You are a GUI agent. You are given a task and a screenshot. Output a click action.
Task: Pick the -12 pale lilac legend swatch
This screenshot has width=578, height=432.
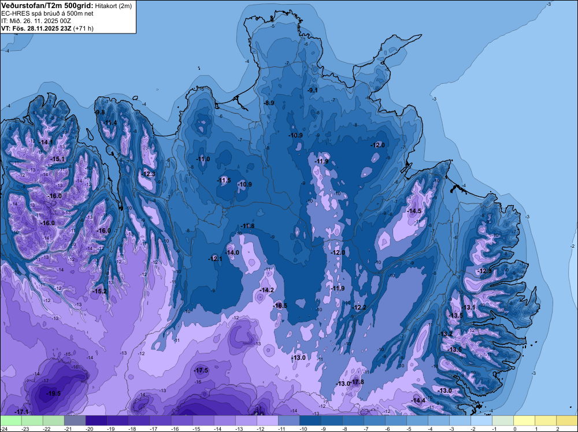click(x=267, y=420)
